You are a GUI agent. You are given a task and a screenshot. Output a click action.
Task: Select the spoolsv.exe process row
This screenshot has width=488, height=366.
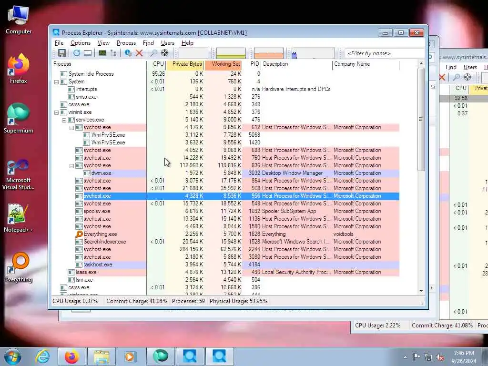coord(225,211)
